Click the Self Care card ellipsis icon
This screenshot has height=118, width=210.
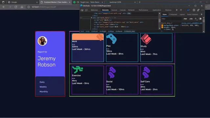(x=142, y=85)
